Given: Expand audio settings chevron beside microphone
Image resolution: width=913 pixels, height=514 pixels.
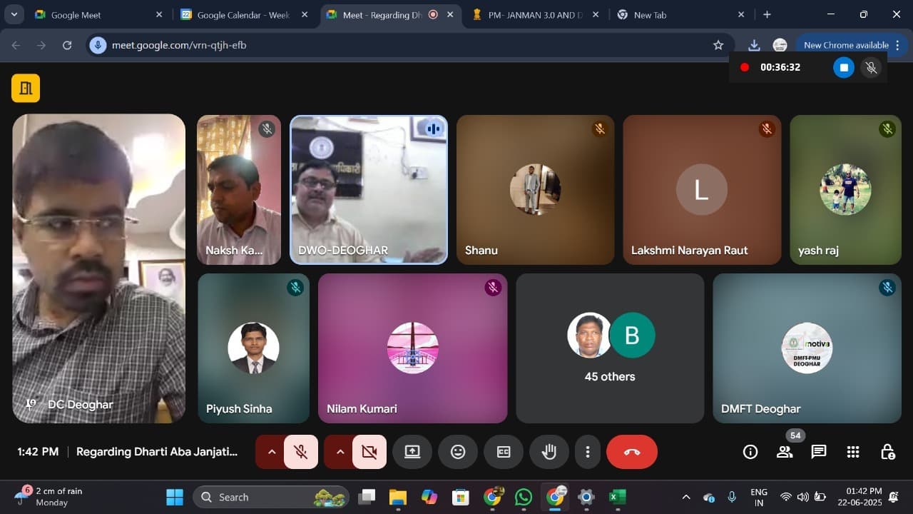Looking at the screenshot, I should [x=271, y=452].
